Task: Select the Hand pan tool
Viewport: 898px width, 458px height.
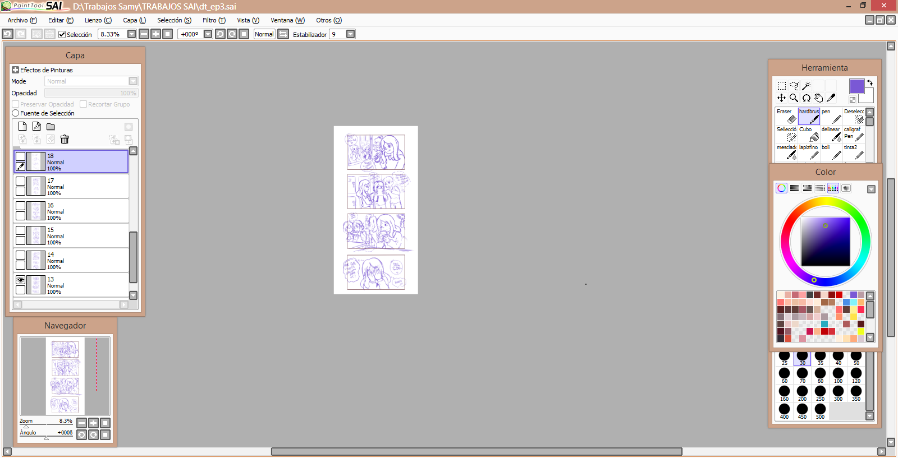Action: (x=818, y=98)
